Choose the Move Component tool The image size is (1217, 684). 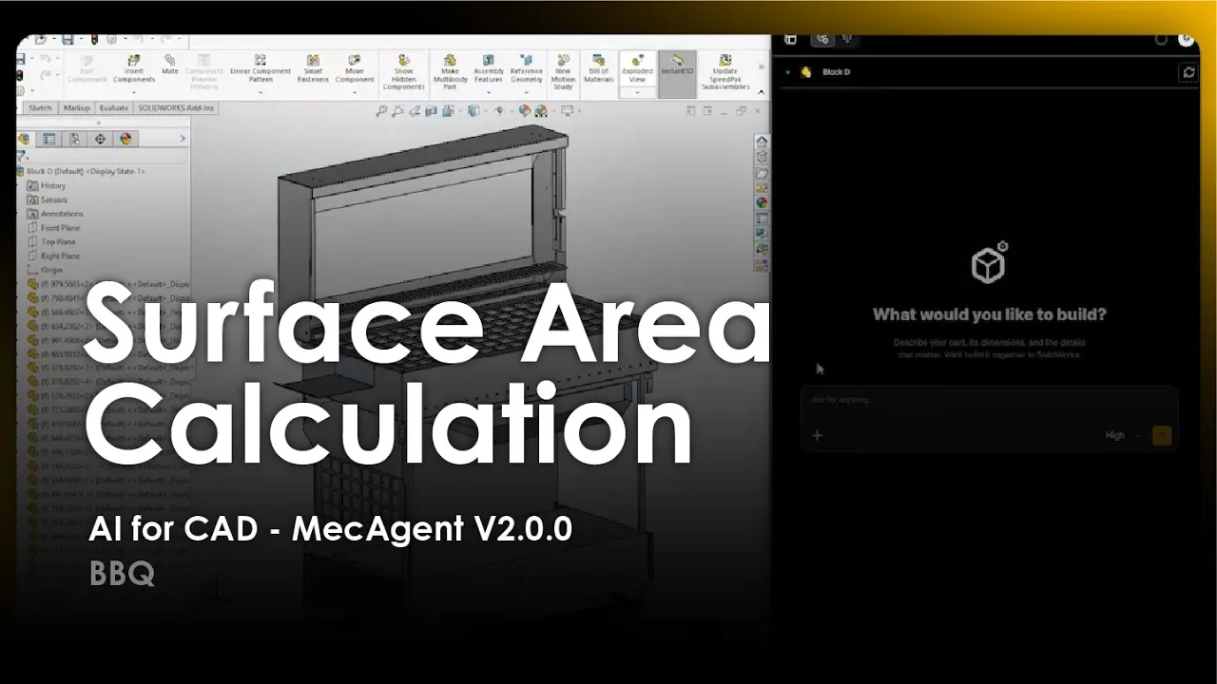[355, 68]
